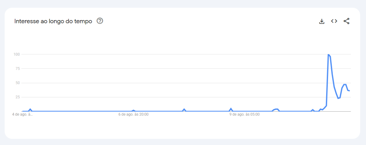Download the chart data as CSV
Screen dimensions: 366x145
click(x=322, y=21)
